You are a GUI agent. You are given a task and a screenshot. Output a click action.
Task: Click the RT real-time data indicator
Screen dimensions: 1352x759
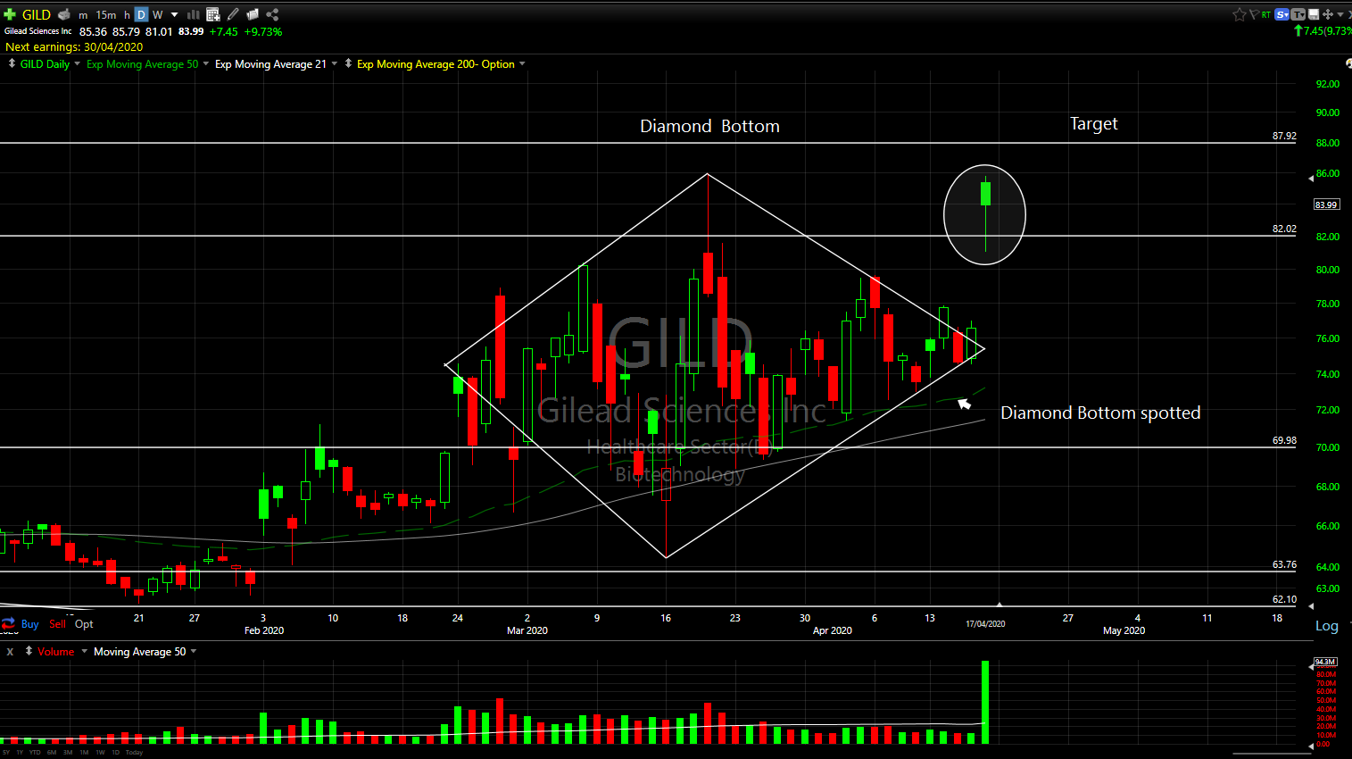pos(1266,15)
